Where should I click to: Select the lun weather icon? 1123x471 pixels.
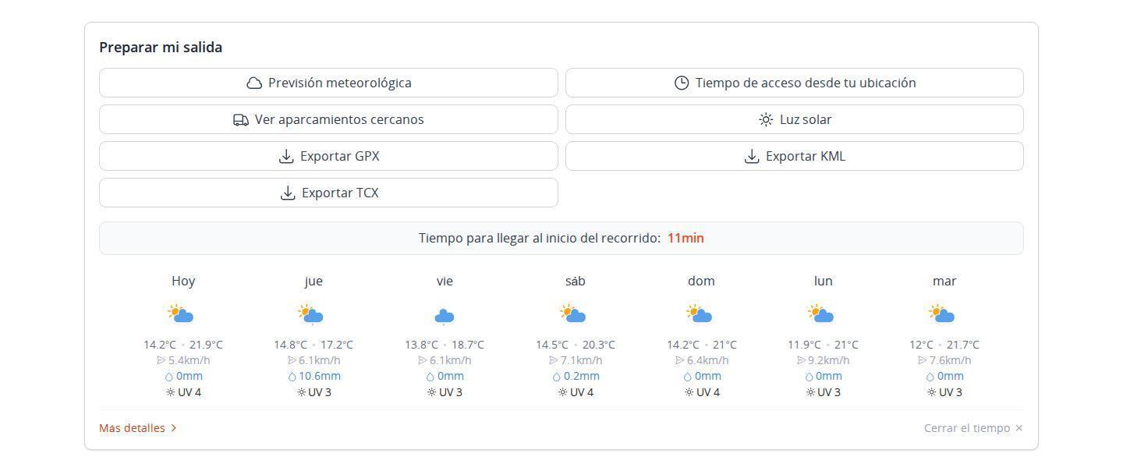(821, 314)
